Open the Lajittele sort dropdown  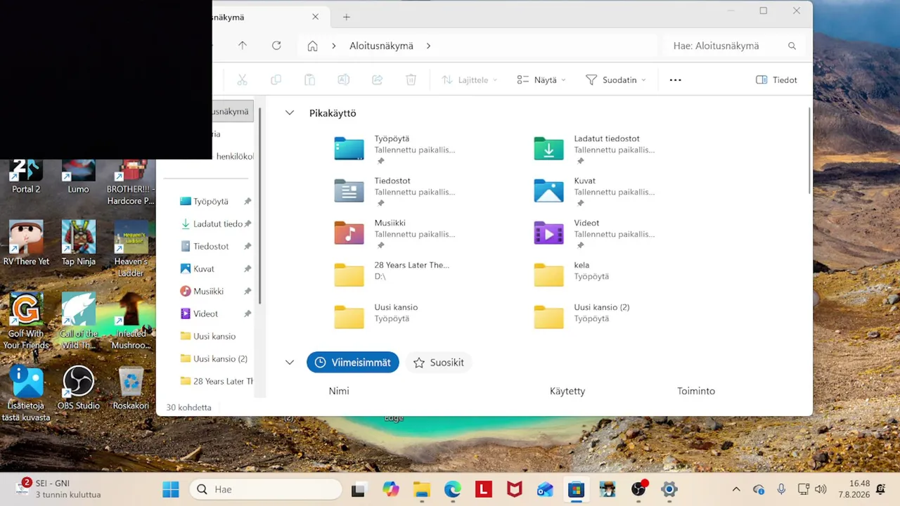pyautogui.click(x=469, y=80)
